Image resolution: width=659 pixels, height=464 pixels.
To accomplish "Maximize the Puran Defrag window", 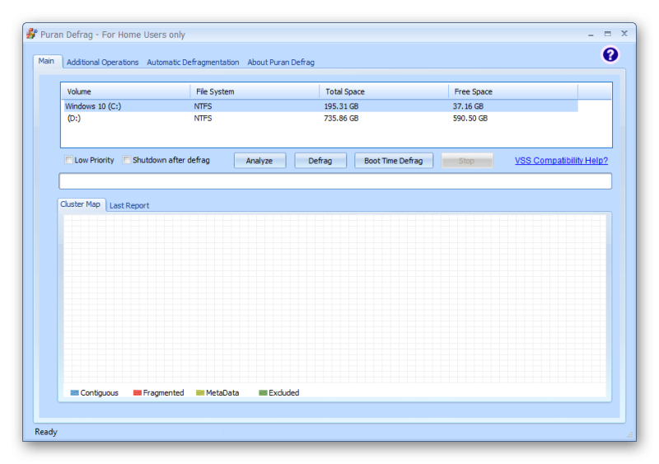I will point(607,34).
